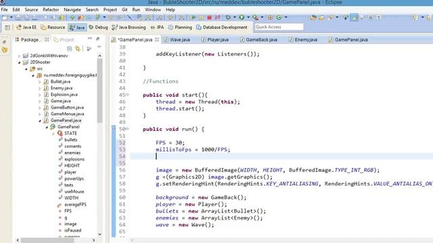Switch to the Player.java editor tab

point(215,40)
